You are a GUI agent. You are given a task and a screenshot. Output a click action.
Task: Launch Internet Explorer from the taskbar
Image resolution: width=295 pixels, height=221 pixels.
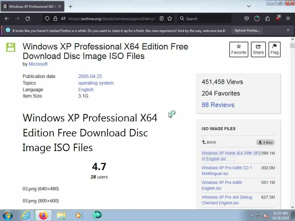[26, 215]
